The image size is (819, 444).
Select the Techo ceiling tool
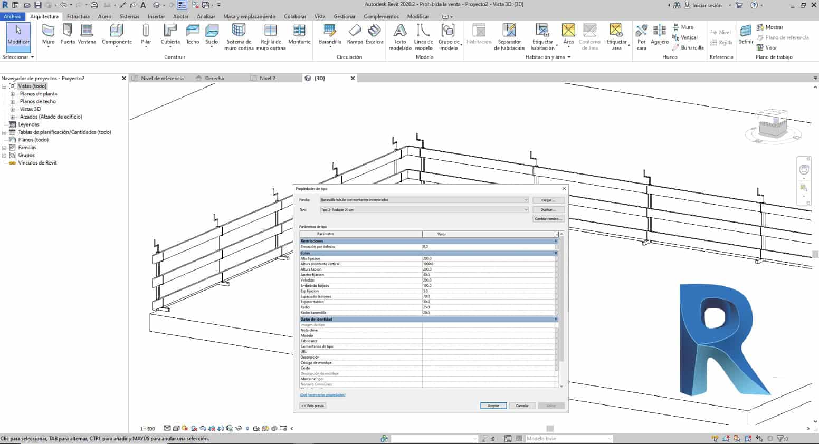pyautogui.click(x=193, y=34)
